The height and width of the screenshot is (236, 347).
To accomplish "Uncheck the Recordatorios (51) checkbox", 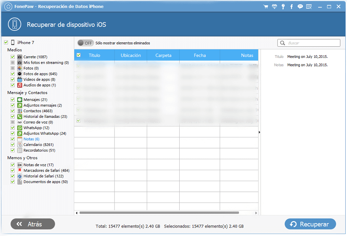I will coord(13,150).
